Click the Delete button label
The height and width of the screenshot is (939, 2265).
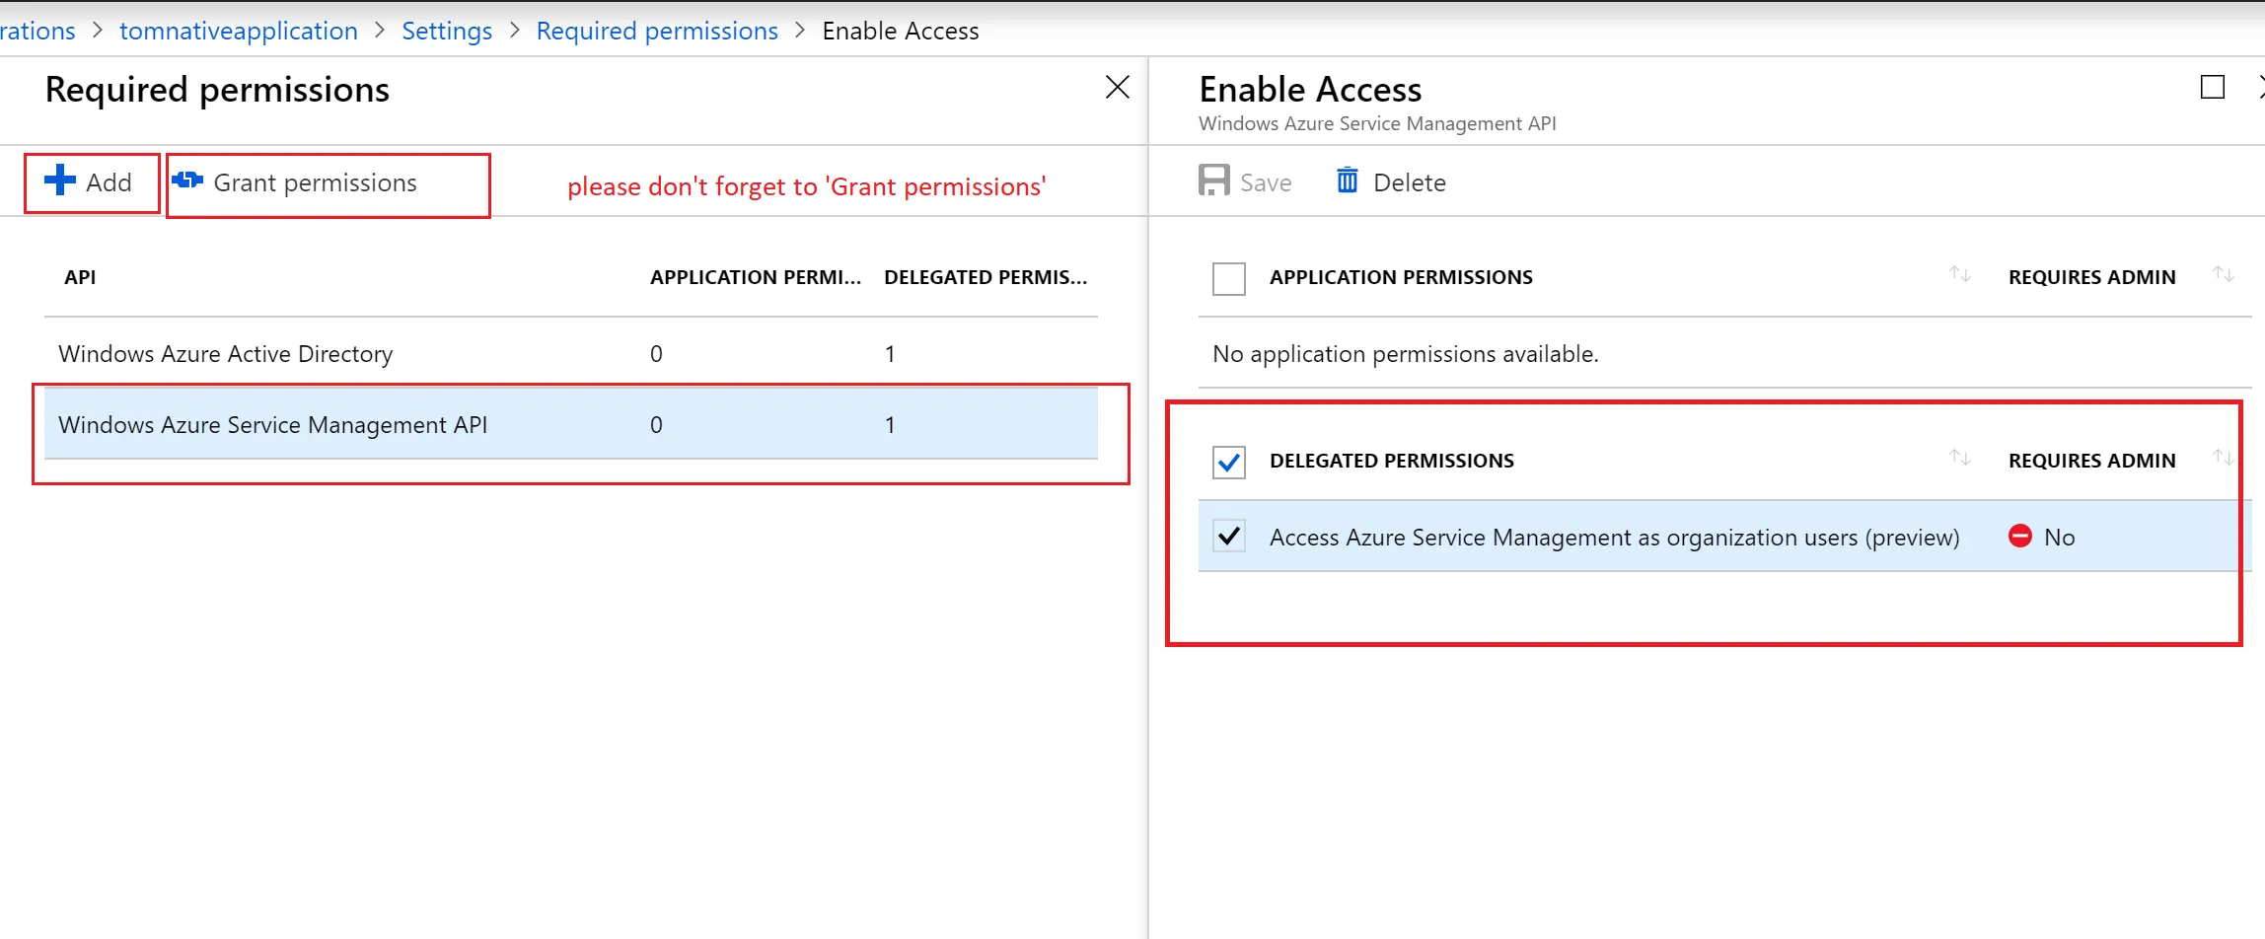(1409, 183)
